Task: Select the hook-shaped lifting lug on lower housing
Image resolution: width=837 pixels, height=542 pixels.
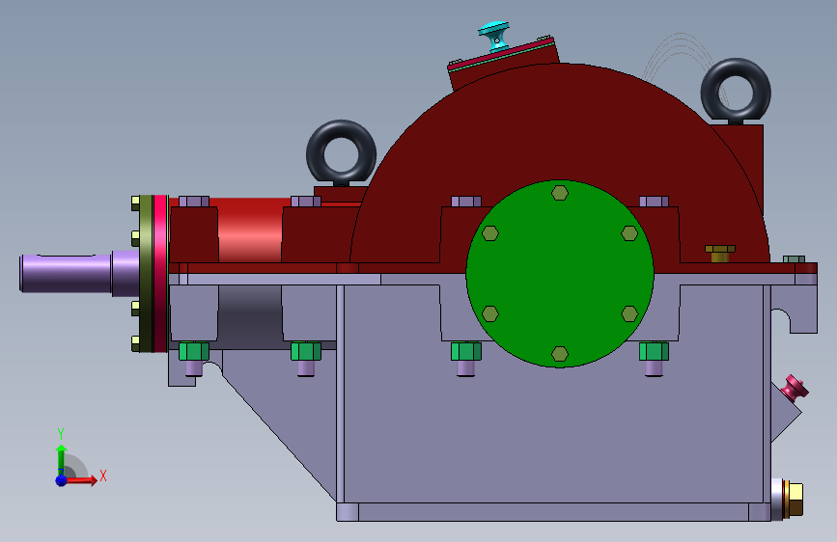Action: [795, 310]
